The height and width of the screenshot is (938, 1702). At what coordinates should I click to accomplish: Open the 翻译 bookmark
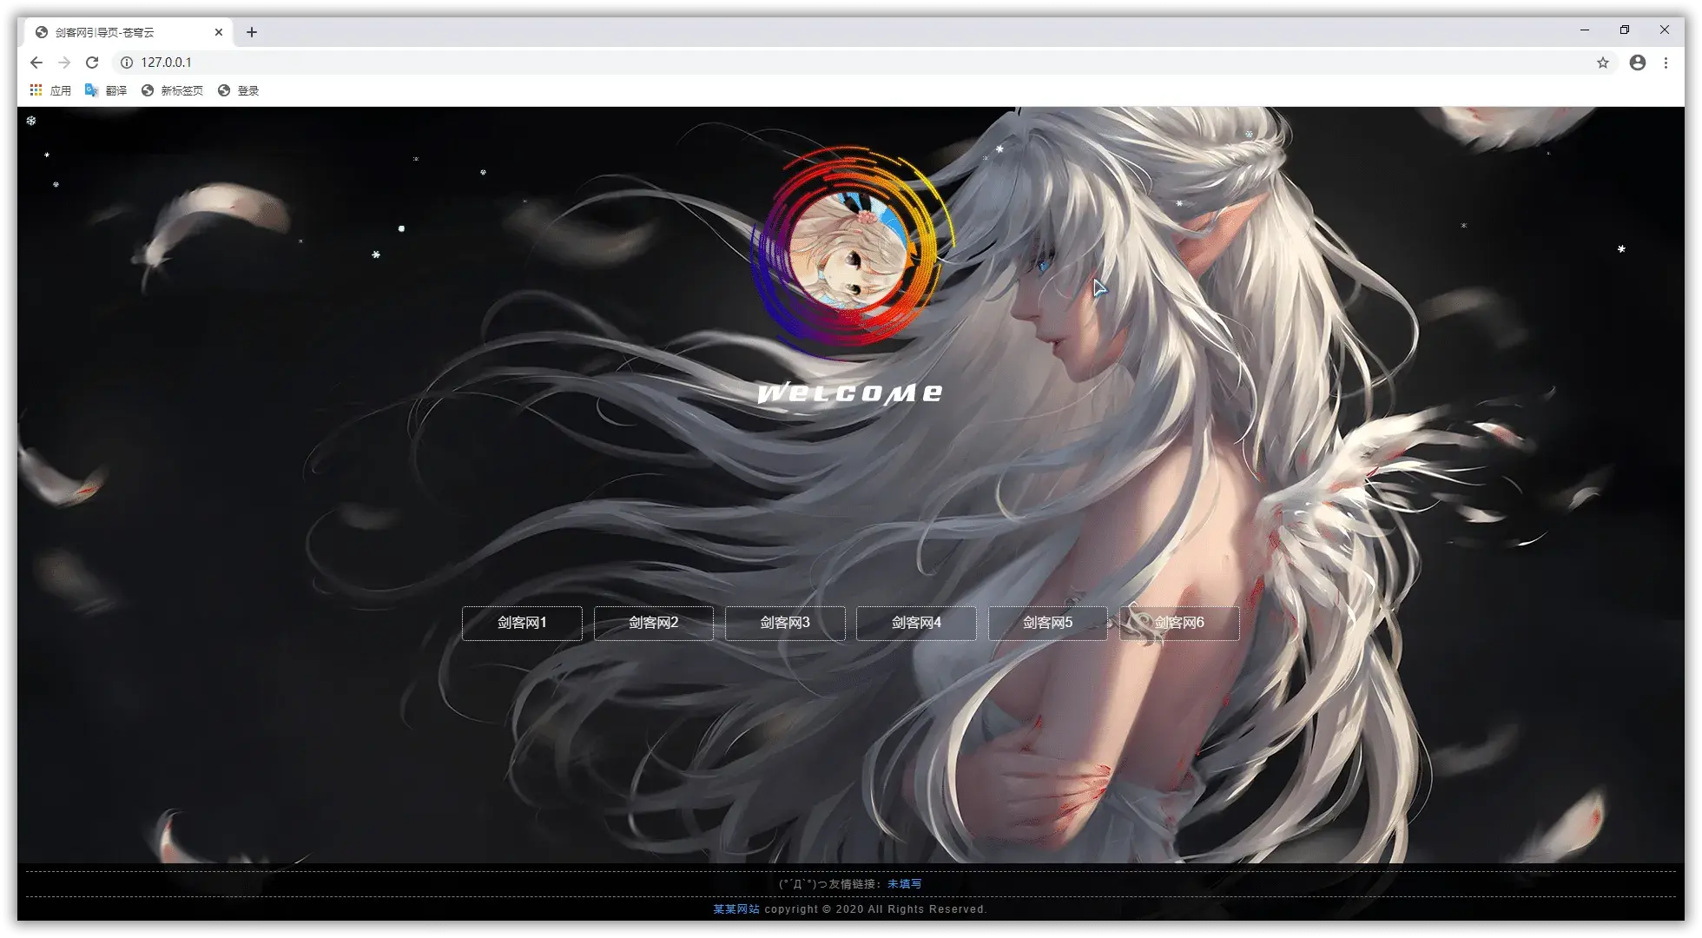tap(106, 90)
